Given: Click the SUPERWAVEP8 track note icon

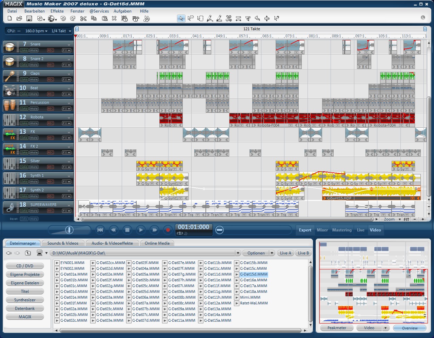Looking at the screenshot, I should pos(10,208).
